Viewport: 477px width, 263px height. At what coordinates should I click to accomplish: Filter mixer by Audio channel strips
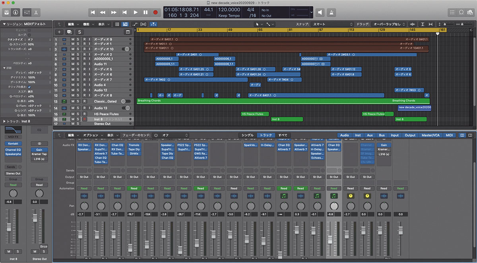pyautogui.click(x=345, y=135)
